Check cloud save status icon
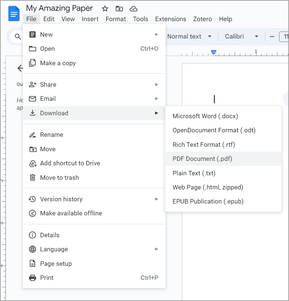 tap(133, 9)
